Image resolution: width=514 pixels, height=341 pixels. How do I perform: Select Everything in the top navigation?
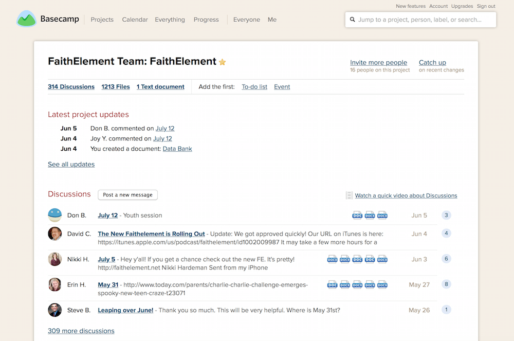(170, 20)
